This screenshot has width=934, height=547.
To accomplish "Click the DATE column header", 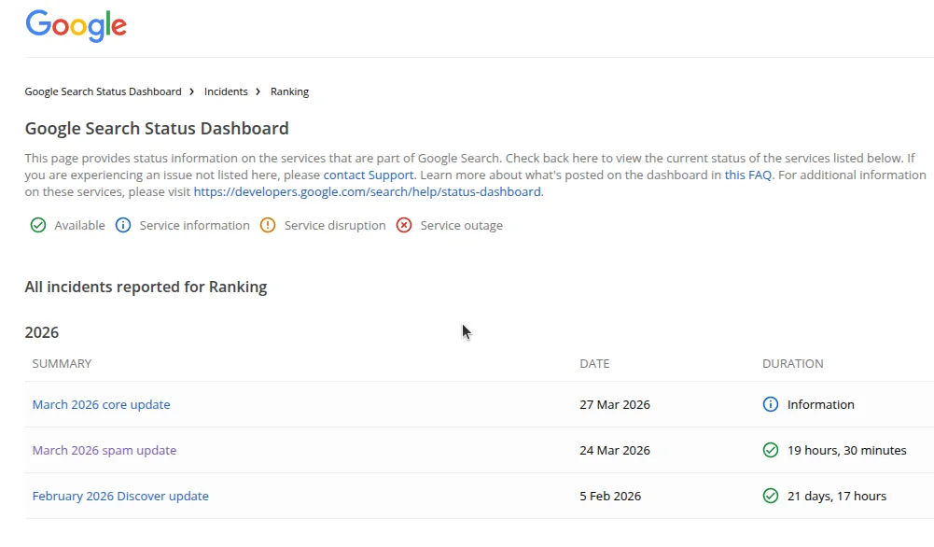I will click(x=594, y=363).
